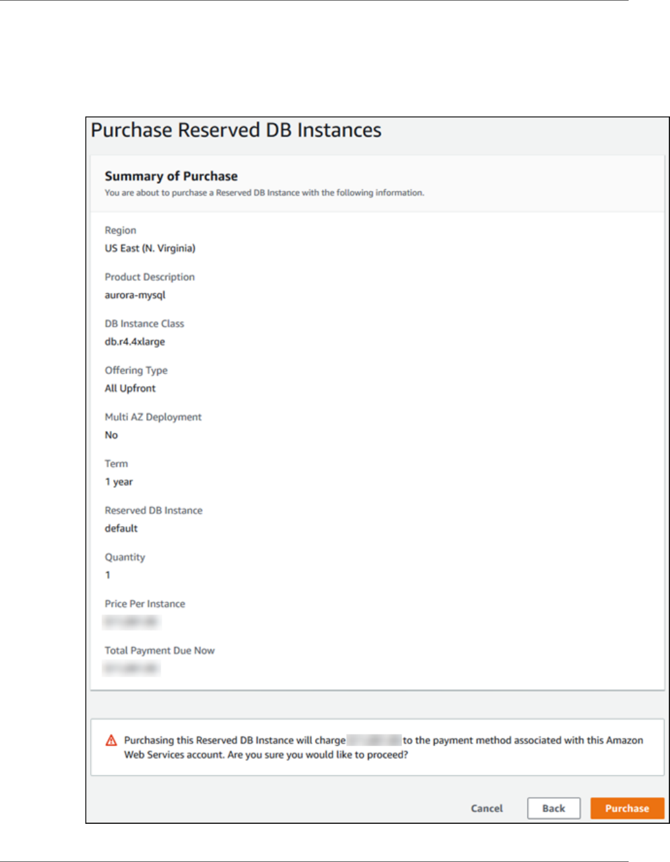Click the blurred Price Per Instance amount
The image size is (670, 862).
(x=131, y=622)
